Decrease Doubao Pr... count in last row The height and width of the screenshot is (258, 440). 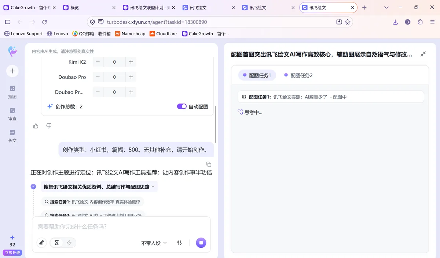tap(98, 92)
